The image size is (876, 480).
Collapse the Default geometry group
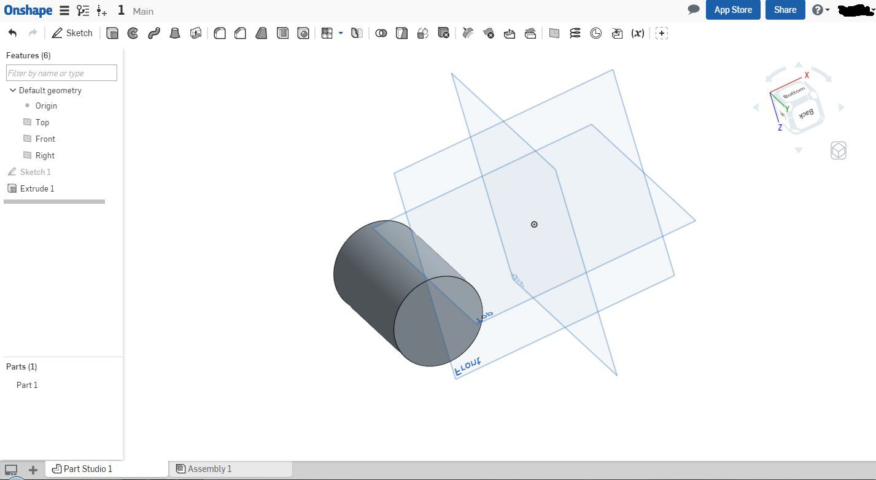click(12, 90)
